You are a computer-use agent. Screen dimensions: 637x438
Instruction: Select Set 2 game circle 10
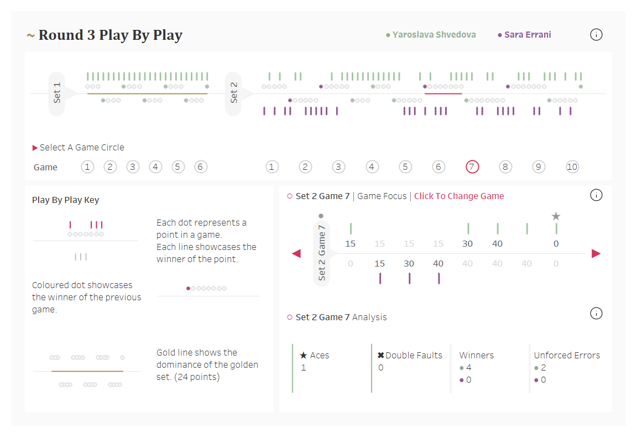pos(572,167)
